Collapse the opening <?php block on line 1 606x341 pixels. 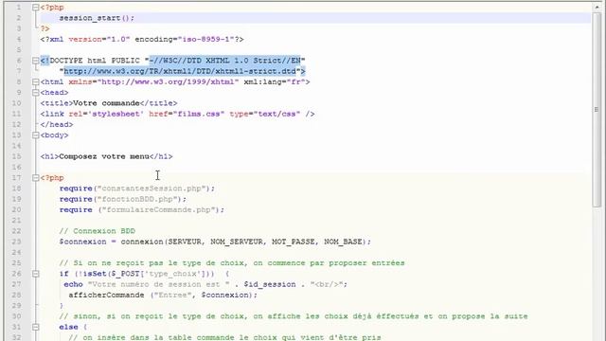[x=36, y=8]
